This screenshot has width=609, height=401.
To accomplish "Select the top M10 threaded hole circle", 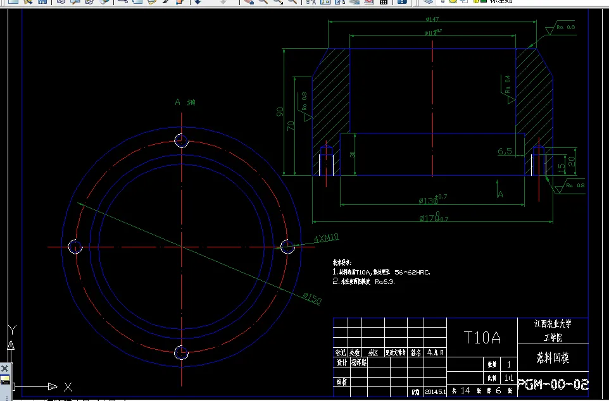I will tap(182, 140).
